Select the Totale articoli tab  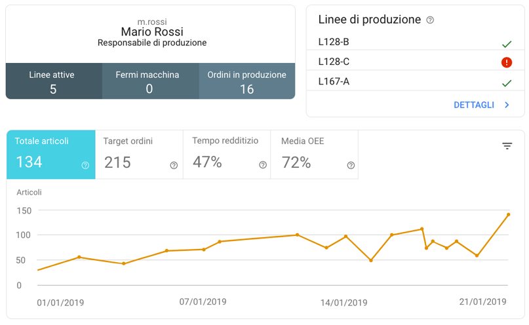tap(51, 154)
